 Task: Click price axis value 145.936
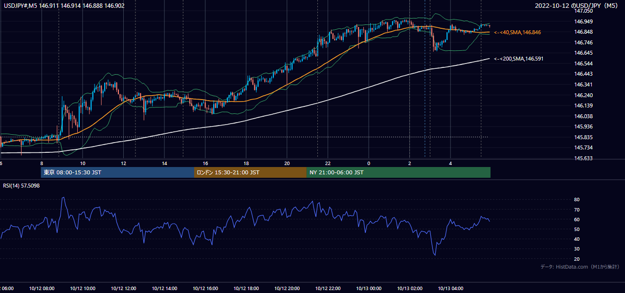click(584, 126)
